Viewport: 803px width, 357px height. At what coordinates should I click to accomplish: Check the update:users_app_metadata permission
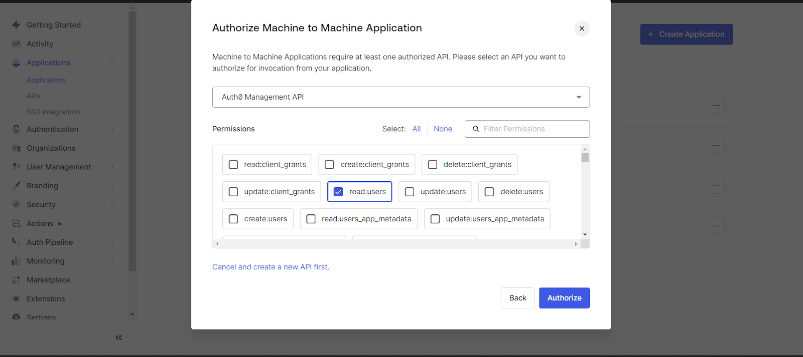(435, 219)
